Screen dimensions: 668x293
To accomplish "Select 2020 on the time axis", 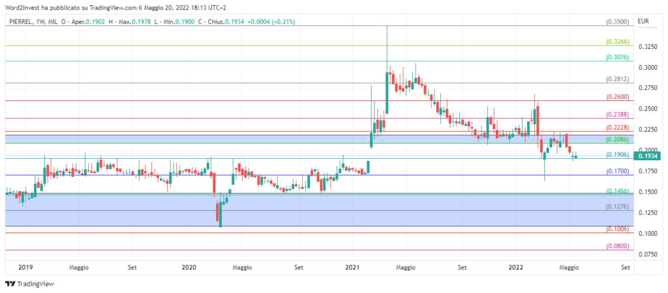I will point(189,267).
